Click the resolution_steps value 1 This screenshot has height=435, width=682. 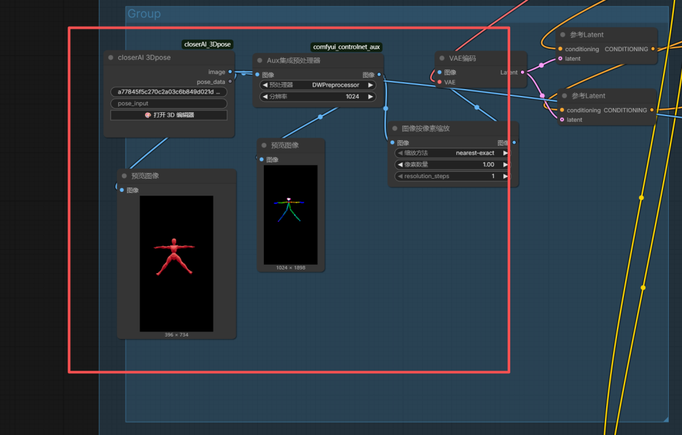coord(493,176)
